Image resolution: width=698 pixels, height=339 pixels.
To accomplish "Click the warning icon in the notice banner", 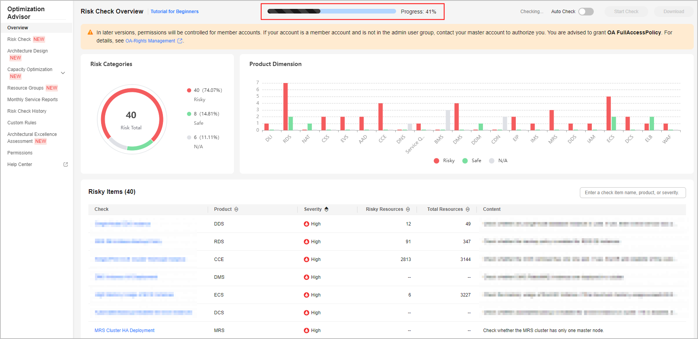I will pyautogui.click(x=90, y=32).
